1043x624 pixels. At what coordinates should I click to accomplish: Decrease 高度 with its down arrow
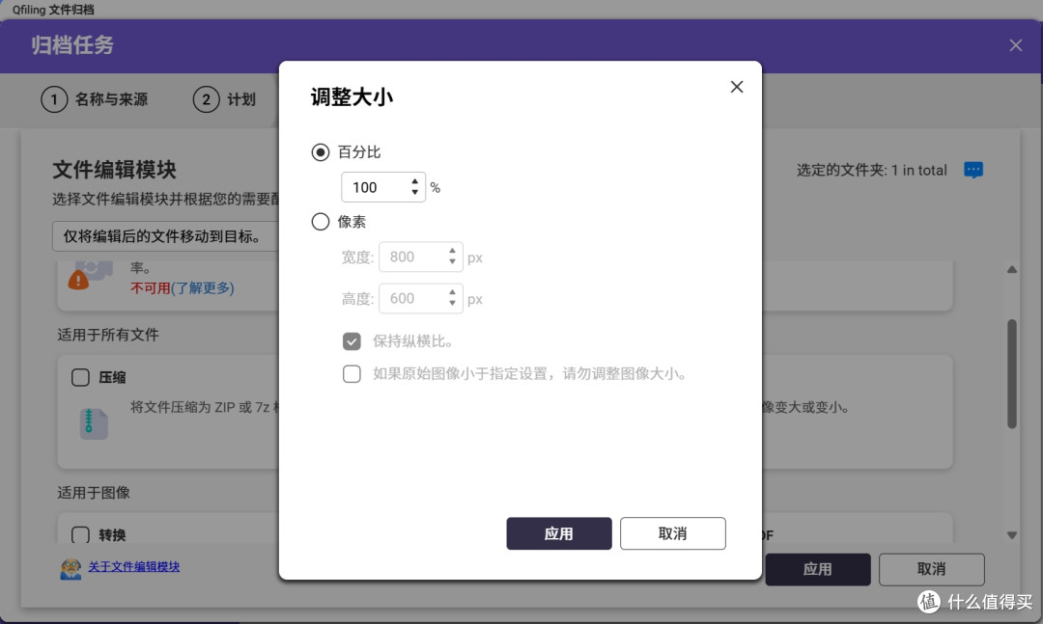(452, 304)
